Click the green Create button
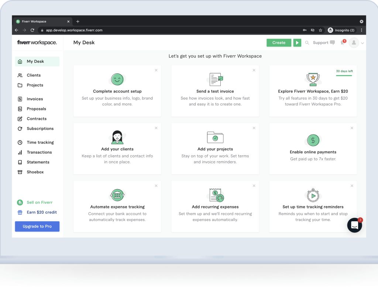 pos(279,43)
